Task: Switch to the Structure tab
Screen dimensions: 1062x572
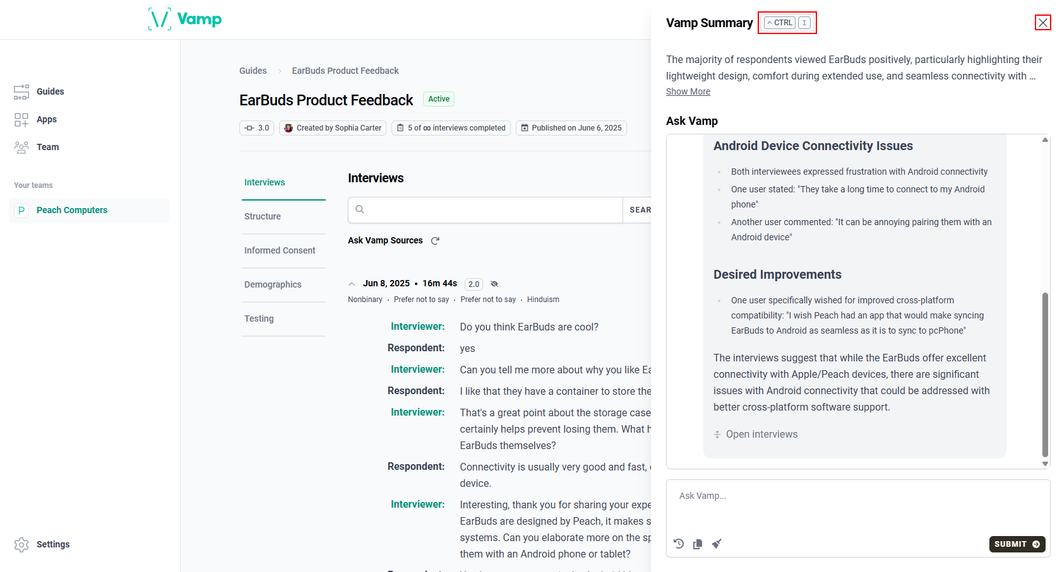Action: point(283,216)
